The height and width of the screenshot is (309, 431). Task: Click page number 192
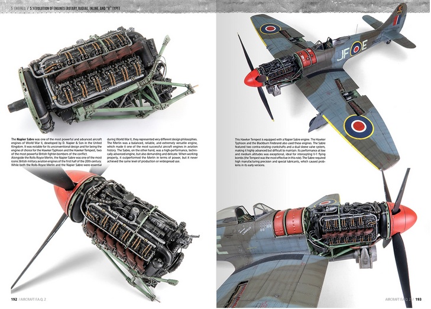pyautogui.click(x=14, y=299)
